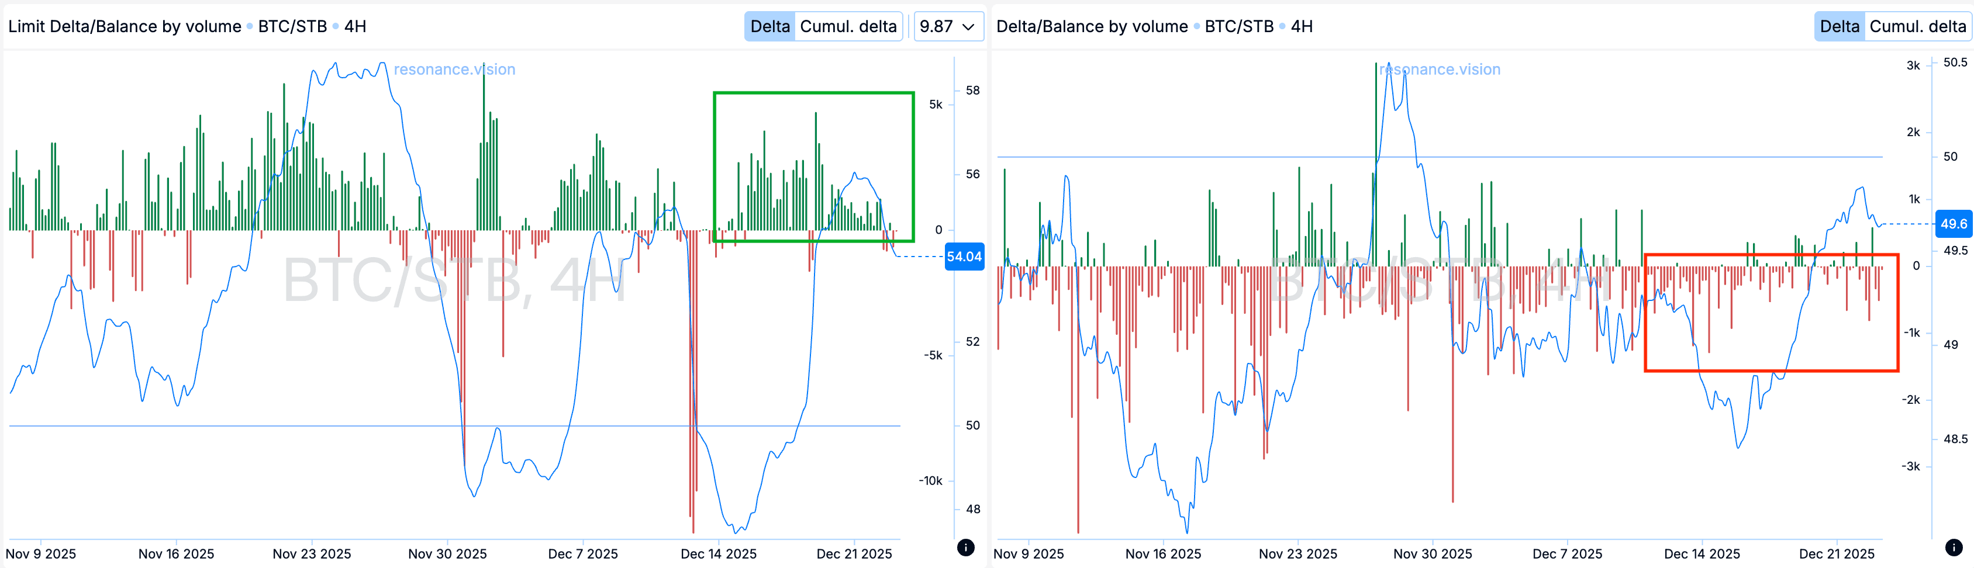Click the Dec 14 2025 date on the right timeline

pos(1701,553)
